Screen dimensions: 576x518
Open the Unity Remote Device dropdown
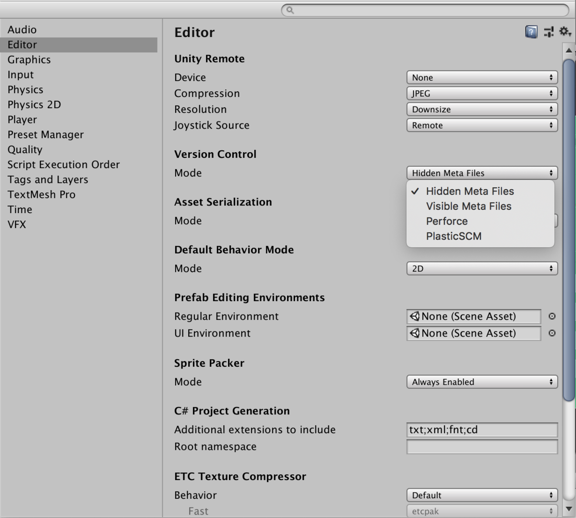pyautogui.click(x=481, y=77)
